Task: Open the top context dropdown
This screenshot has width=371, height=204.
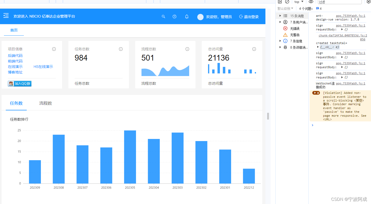Action: pos(299,2)
